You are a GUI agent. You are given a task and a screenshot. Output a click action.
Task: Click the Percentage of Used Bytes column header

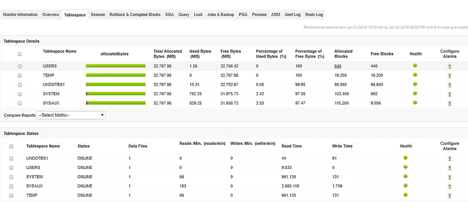[x=269, y=54]
